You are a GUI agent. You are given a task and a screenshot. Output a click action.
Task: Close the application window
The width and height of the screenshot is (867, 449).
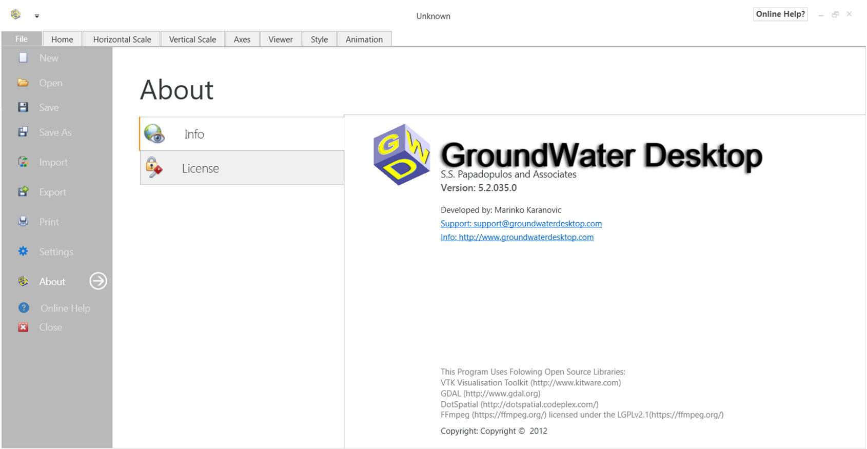(x=850, y=14)
